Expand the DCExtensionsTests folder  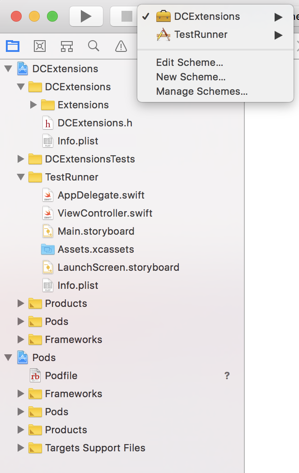21,159
